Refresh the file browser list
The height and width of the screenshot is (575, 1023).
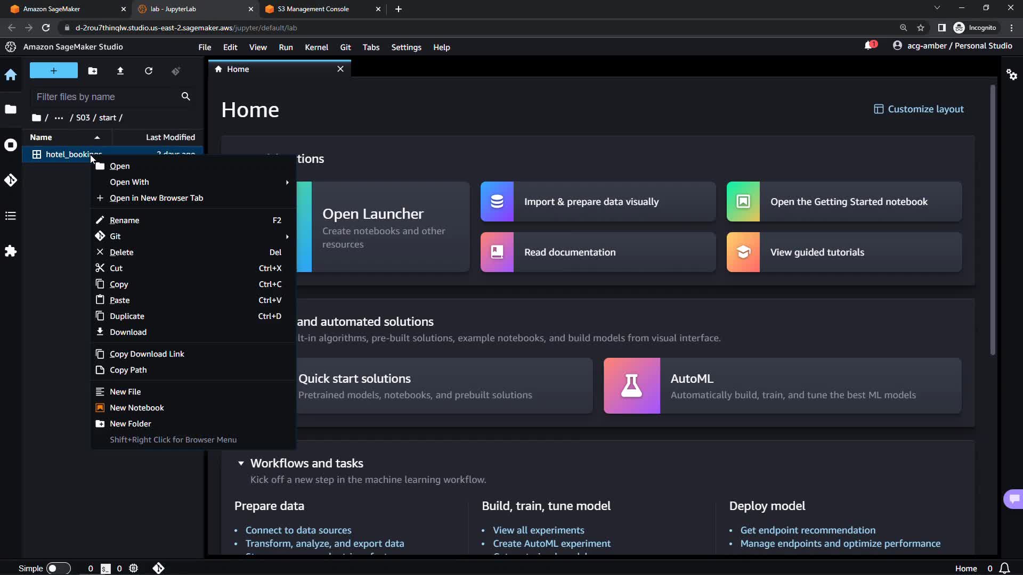tap(149, 71)
